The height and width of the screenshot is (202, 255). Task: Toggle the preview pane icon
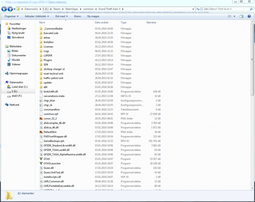[x=242, y=16]
